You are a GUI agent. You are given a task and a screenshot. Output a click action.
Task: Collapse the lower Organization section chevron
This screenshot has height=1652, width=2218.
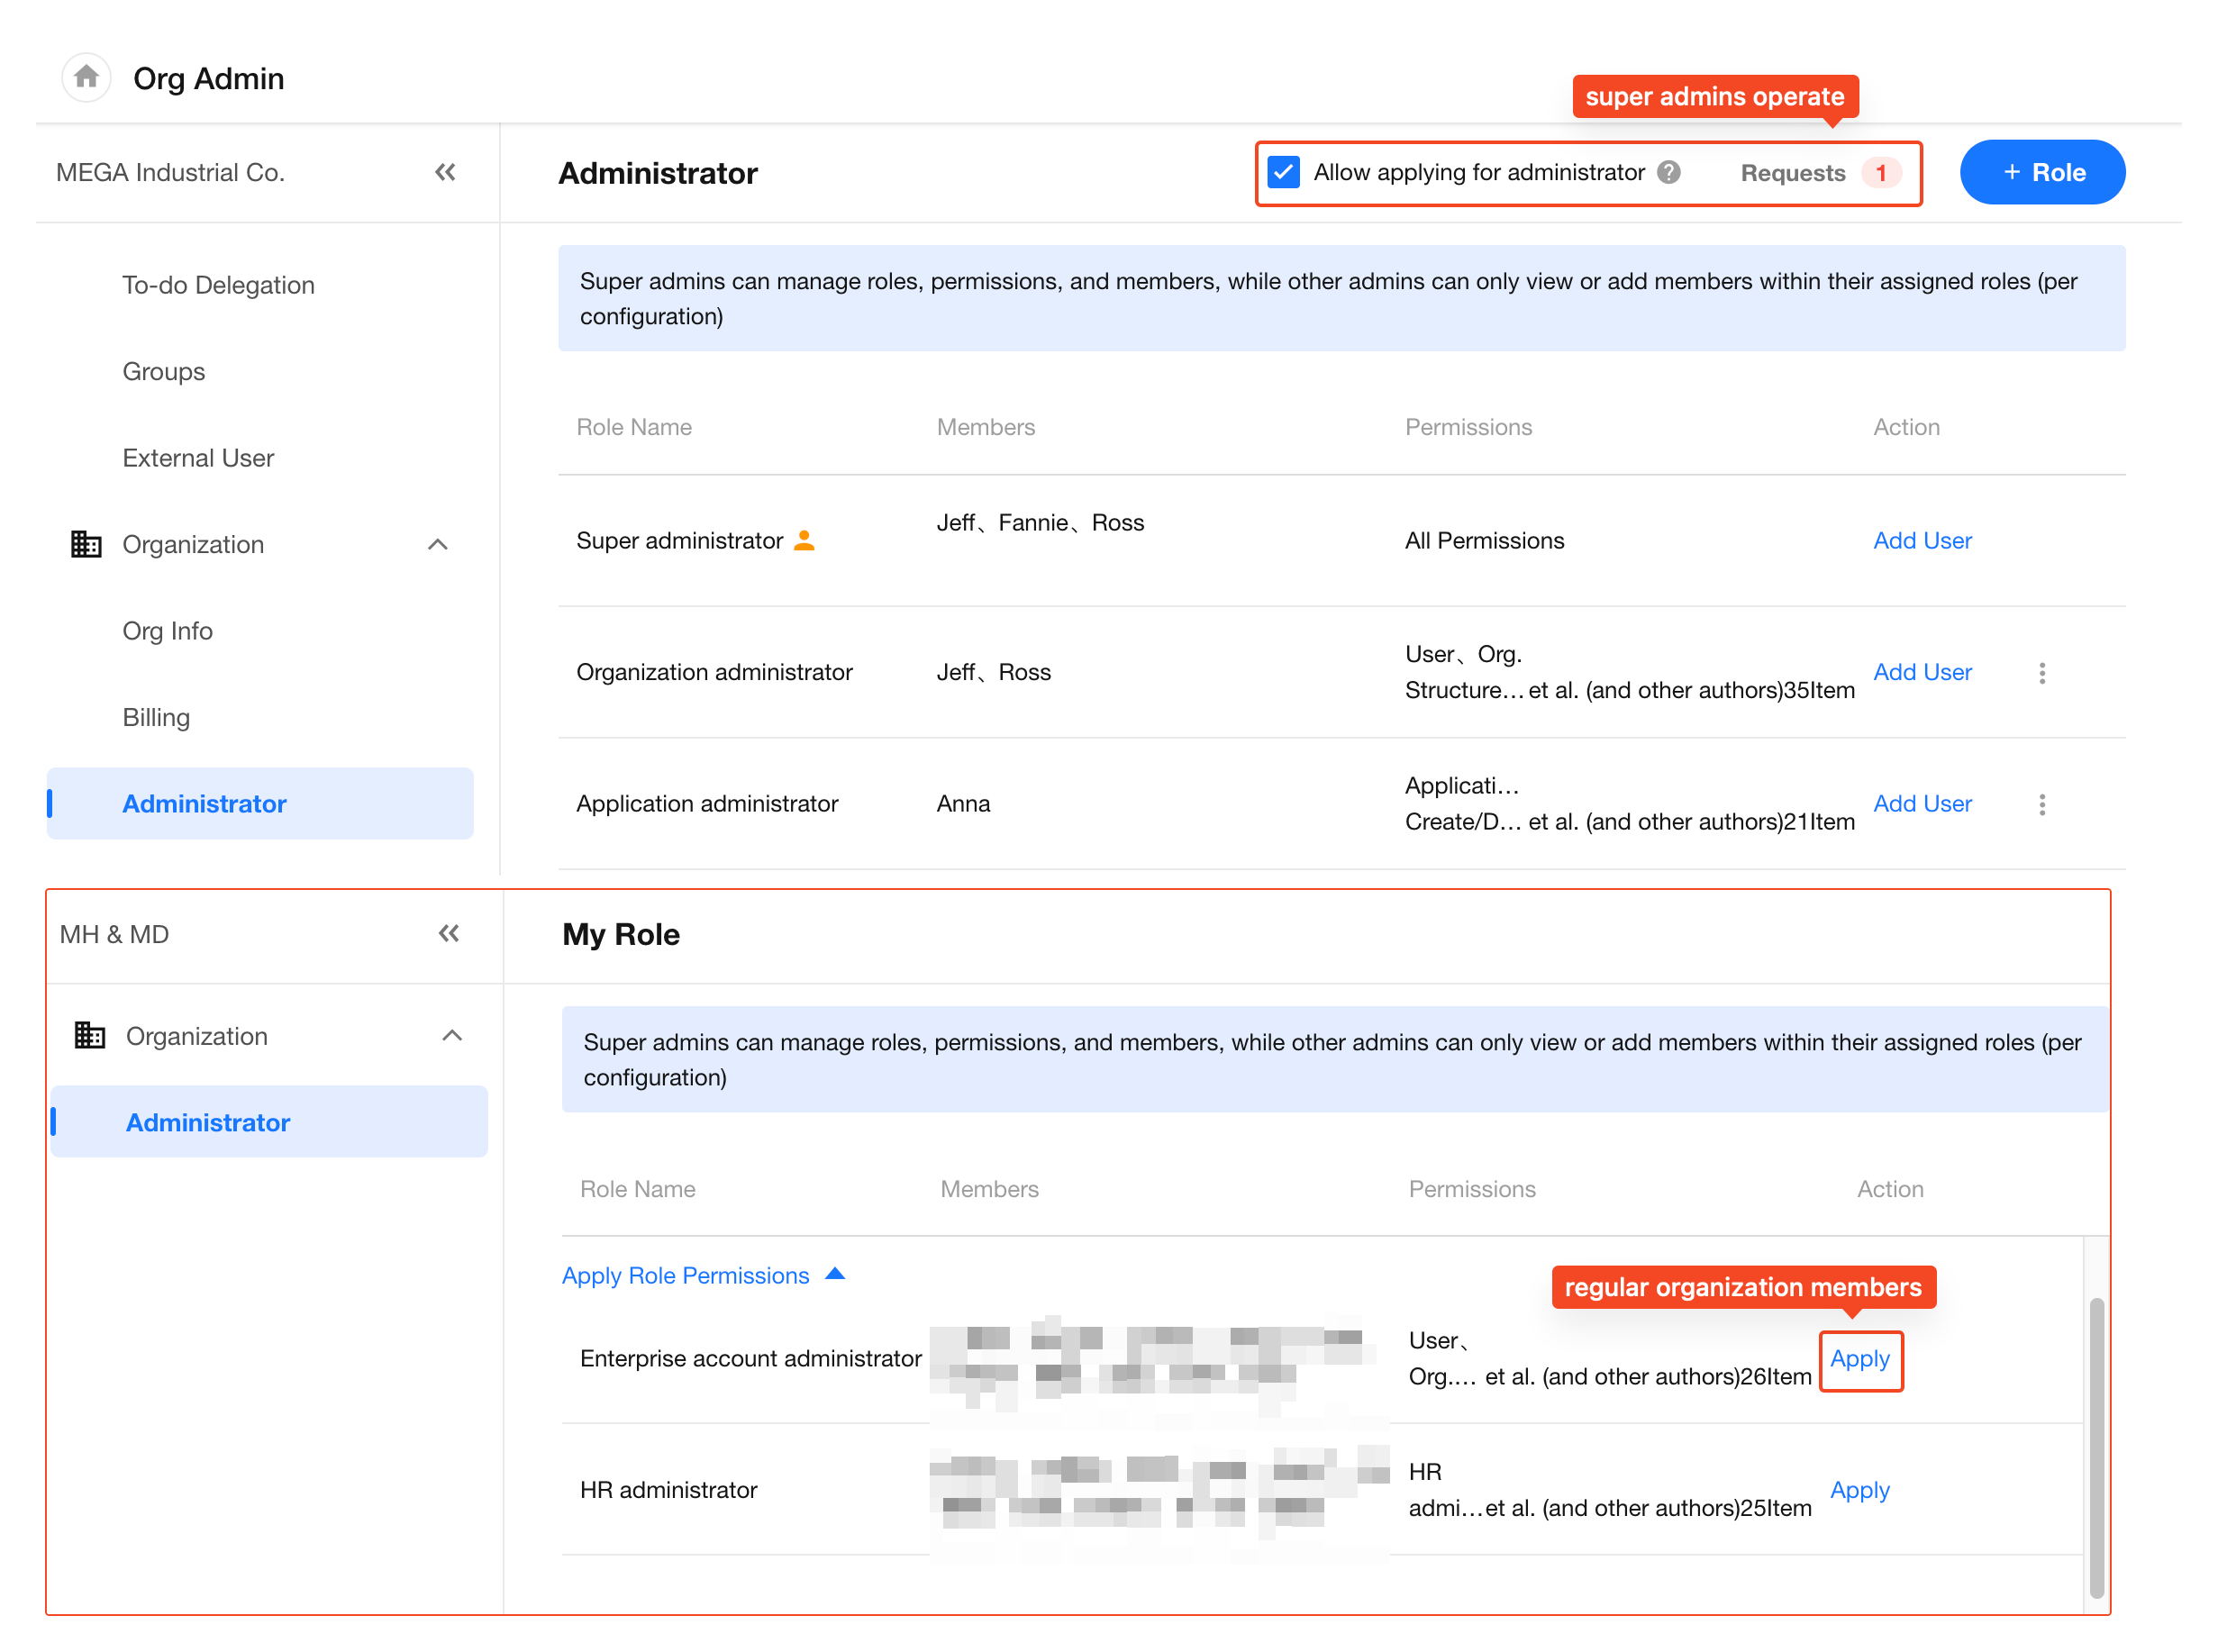coord(452,1036)
